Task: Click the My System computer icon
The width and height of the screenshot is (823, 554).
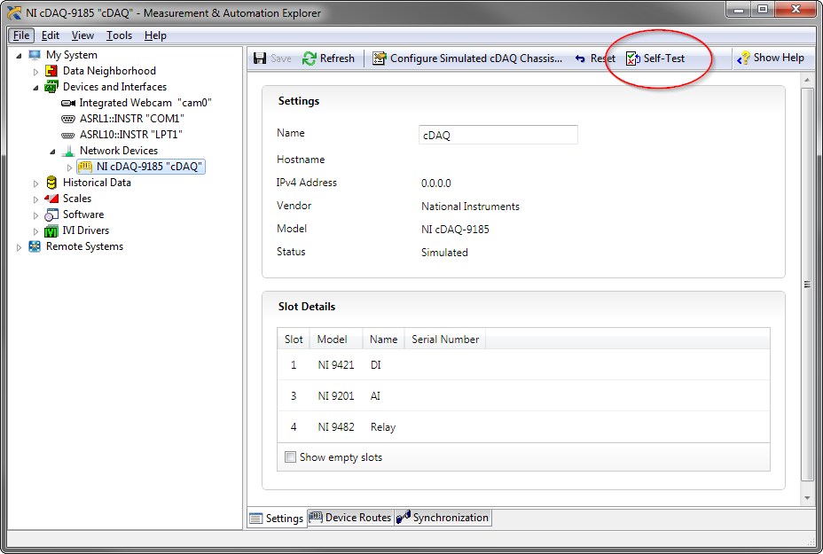Action: click(35, 55)
